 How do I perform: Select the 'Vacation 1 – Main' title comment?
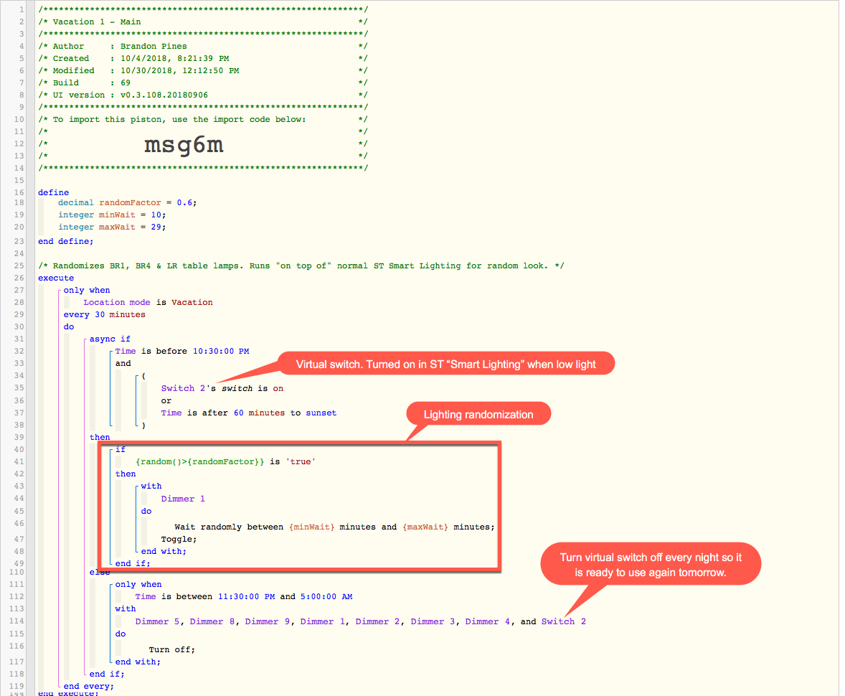(x=97, y=22)
